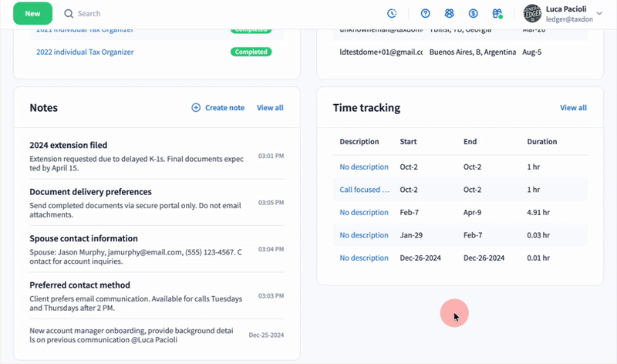
Task: Open the 2024 extension filed note
Action: click(69, 145)
